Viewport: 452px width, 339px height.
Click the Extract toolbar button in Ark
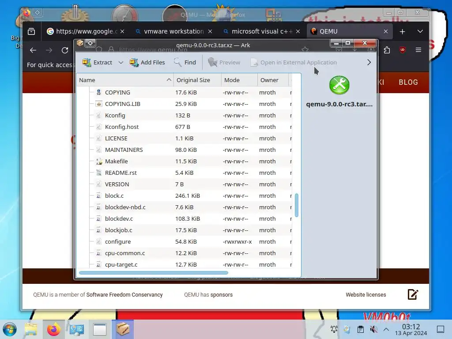97,62
